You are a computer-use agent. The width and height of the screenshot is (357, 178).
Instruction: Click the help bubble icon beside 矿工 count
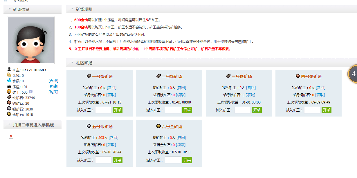31,92
